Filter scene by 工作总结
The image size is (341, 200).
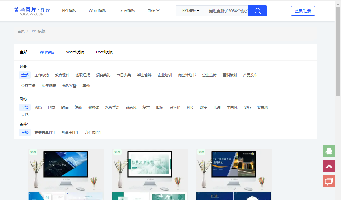tap(42, 75)
